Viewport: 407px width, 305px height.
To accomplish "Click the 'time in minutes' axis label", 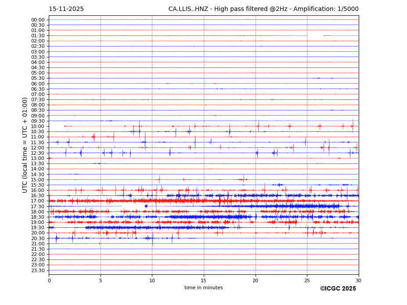I will (x=203, y=288).
